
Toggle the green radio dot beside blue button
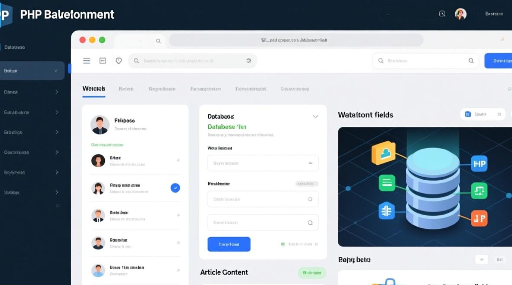click(283, 244)
